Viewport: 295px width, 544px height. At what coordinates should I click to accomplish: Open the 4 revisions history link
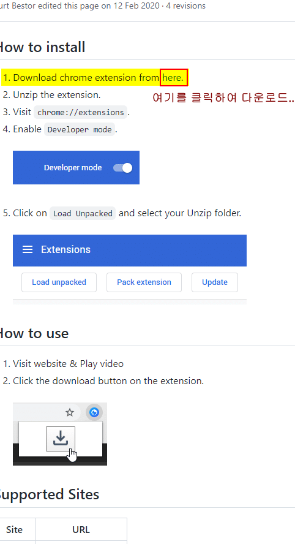pyautogui.click(x=185, y=6)
